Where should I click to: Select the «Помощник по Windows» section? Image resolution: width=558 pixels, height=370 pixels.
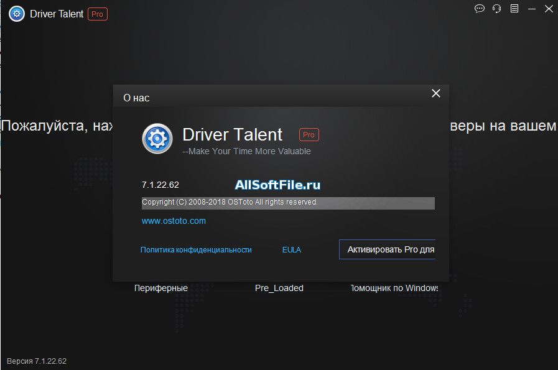click(x=394, y=288)
